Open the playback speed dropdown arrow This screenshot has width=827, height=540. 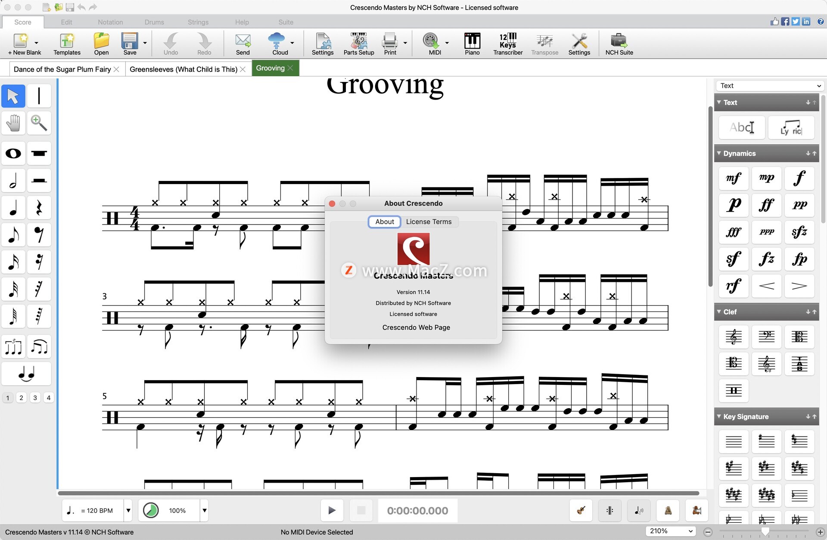pyautogui.click(x=205, y=511)
